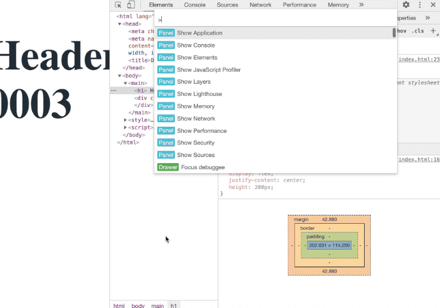Choose Show Lighthouse from the command list
This screenshot has width=440, height=308.
(x=200, y=94)
